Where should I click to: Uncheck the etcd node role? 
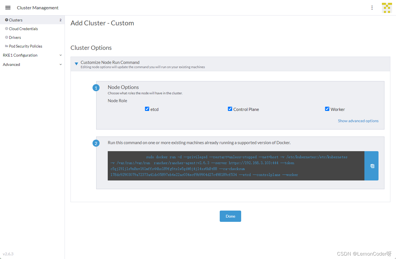coord(147,109)
